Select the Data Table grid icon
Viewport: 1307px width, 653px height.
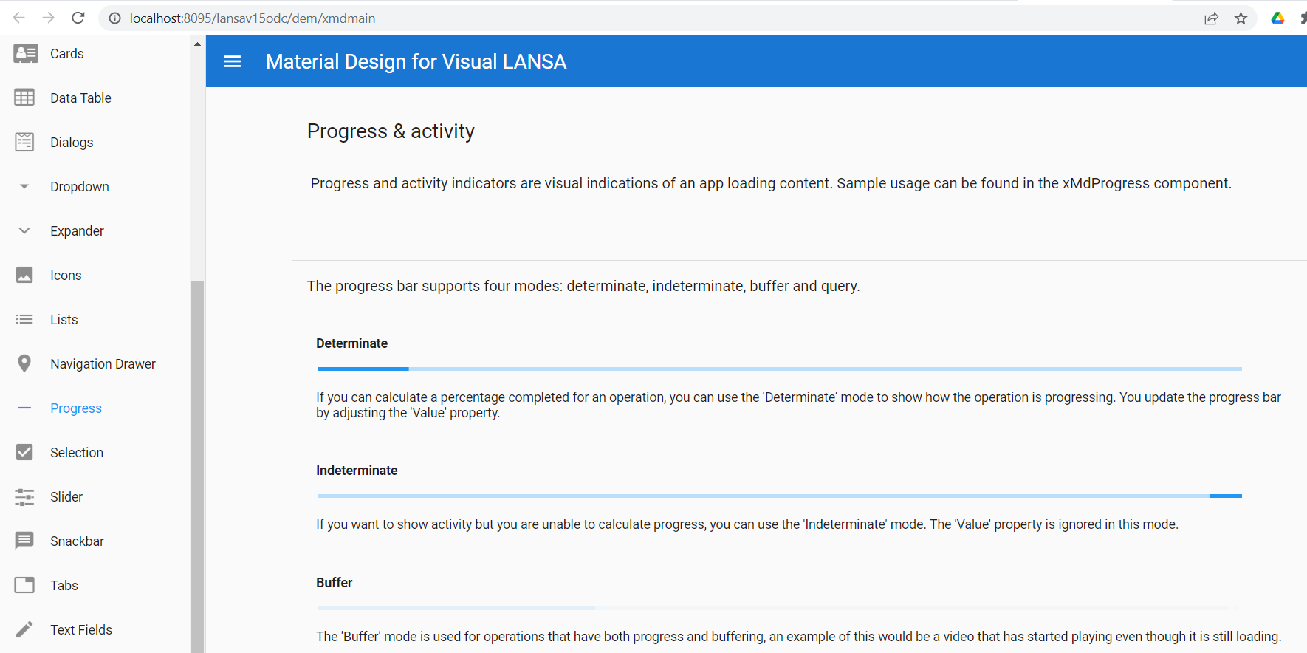(24, 98)
